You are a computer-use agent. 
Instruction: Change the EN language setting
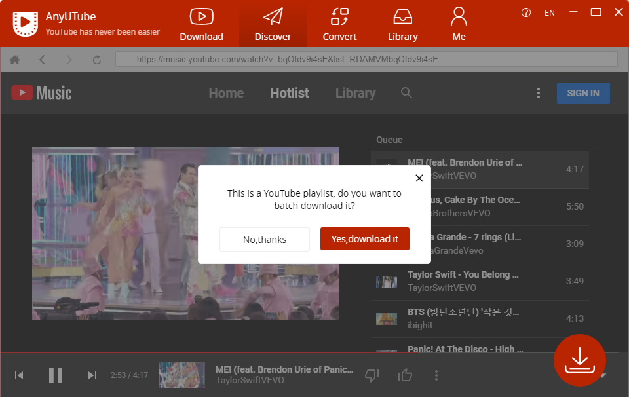tap(550, 13)
